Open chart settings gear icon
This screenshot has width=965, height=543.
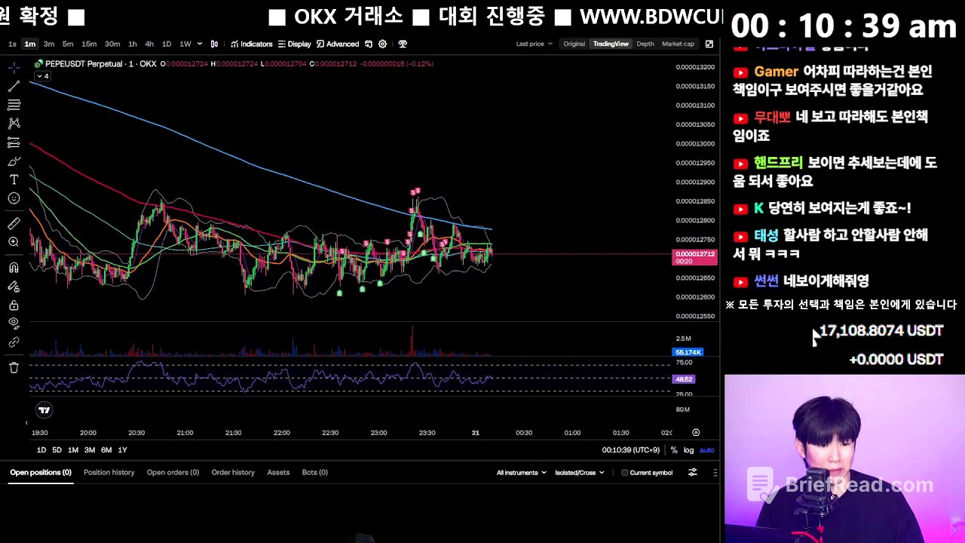(x=383, y=44)
